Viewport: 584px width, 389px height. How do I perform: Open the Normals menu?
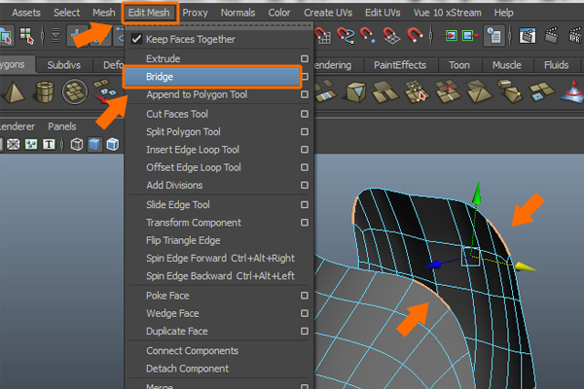238,13
